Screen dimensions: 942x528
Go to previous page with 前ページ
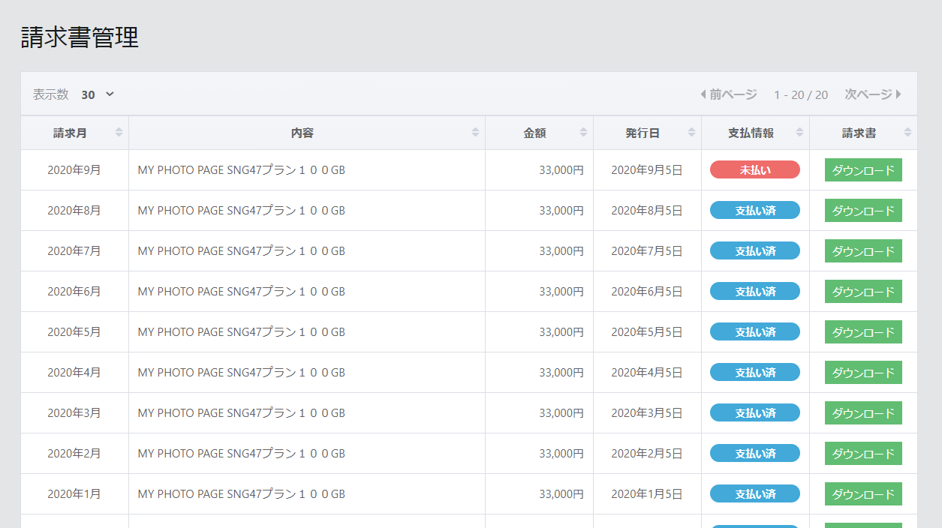(729, 94)
